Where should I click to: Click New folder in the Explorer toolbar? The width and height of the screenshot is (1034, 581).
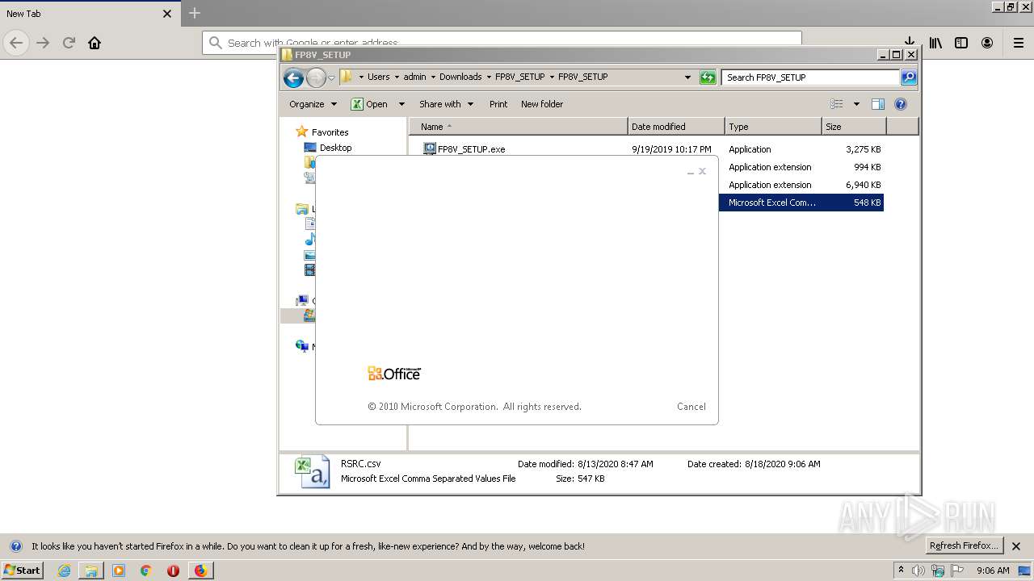point(542,104)
